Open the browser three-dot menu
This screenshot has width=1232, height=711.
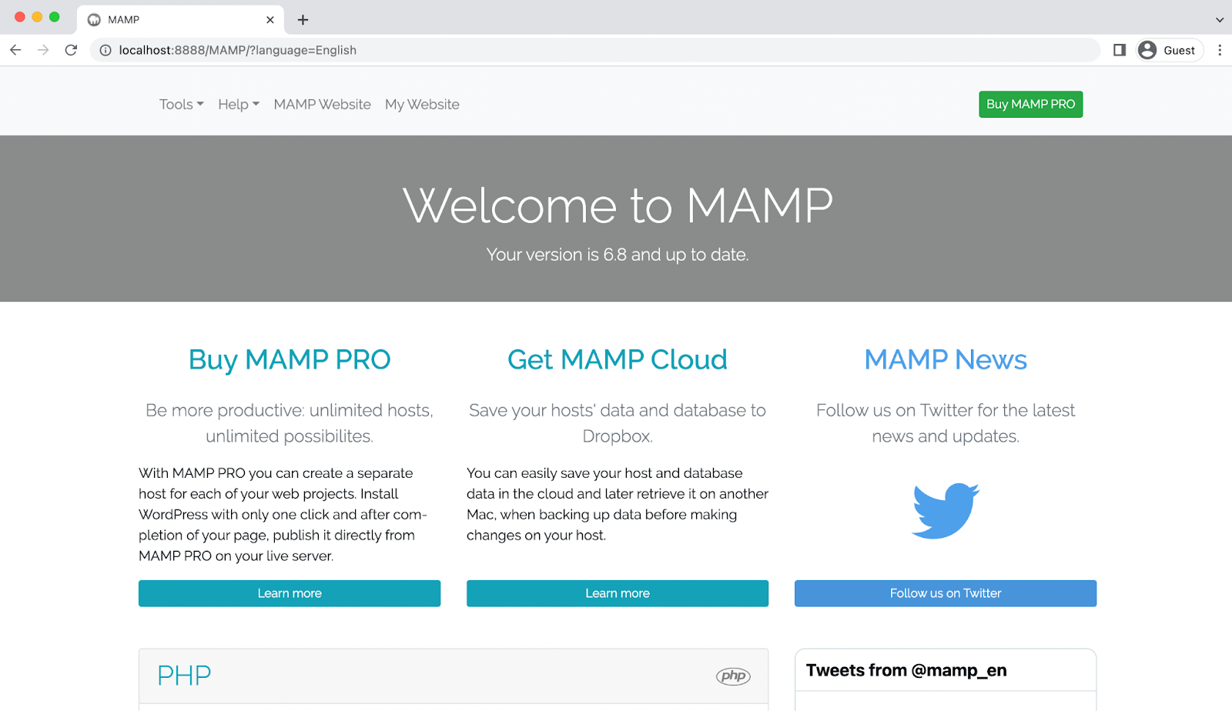coord(1219,49)
